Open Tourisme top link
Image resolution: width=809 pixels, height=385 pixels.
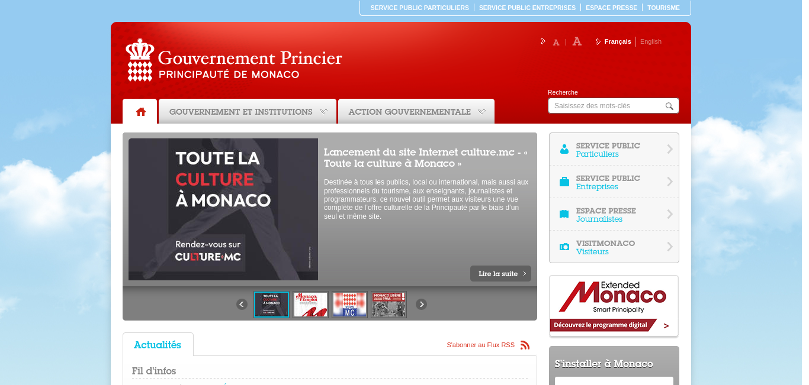(x=663, y=8)
